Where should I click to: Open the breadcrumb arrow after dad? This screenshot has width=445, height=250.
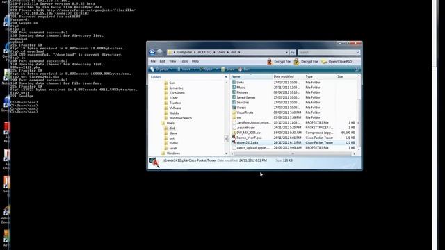(x=239, y=52)
